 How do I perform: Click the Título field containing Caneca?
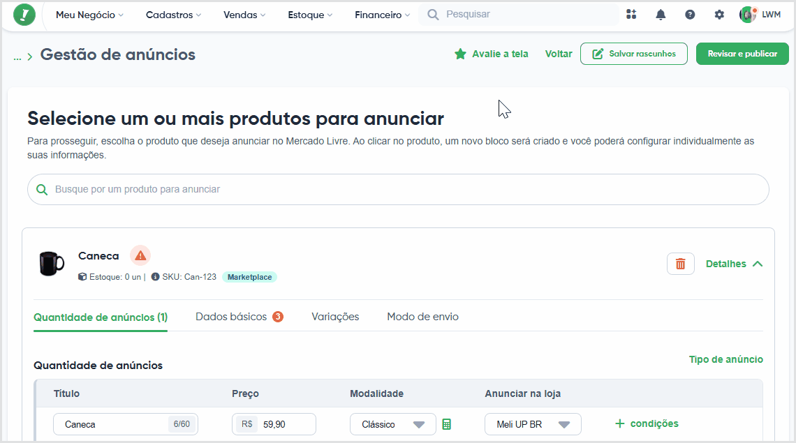pyautogui.click(x=126, y=424)
